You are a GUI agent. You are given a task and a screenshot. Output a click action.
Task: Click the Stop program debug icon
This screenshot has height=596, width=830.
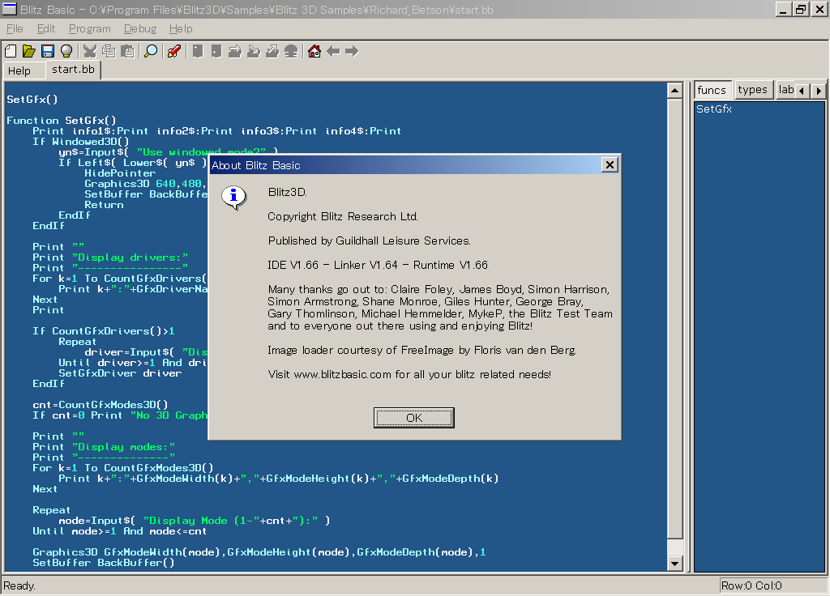pyautogui.click(x=291, y=51)
